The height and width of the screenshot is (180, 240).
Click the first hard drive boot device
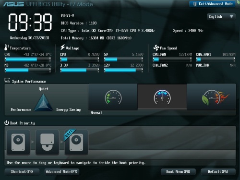[18, 142]
